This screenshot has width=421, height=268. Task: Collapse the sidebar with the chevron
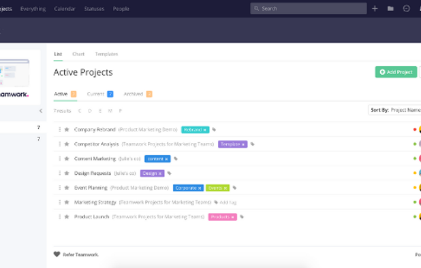click(41, 111)
